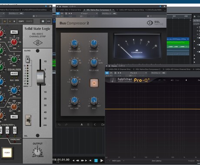Toggle the sidechain speaker button in Pro-Q 3 toolbar
This screenshot has width=200, height=165.
pos(163,73)
